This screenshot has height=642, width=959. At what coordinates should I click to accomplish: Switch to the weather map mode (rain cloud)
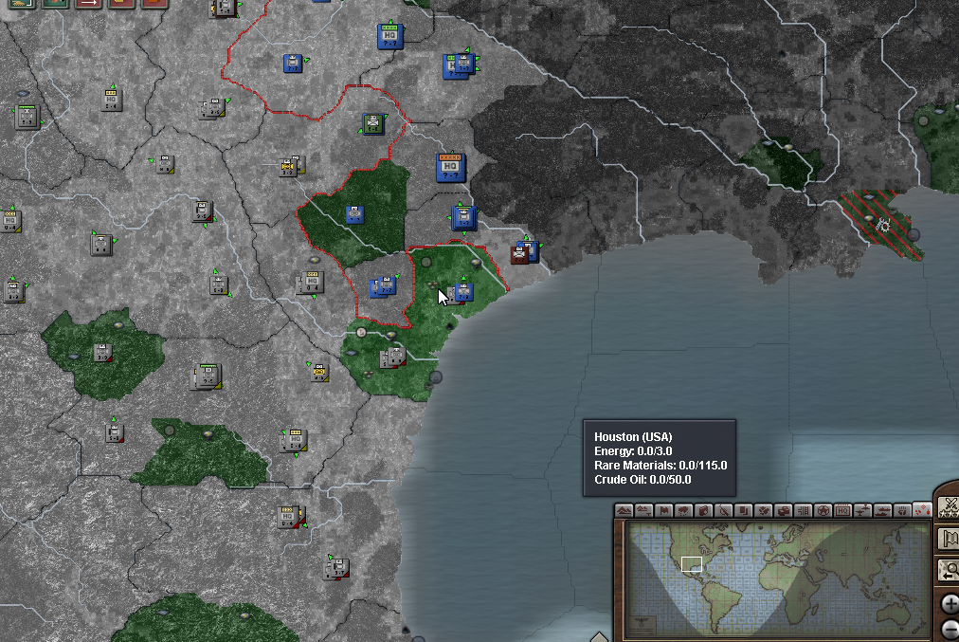point(684,510)
